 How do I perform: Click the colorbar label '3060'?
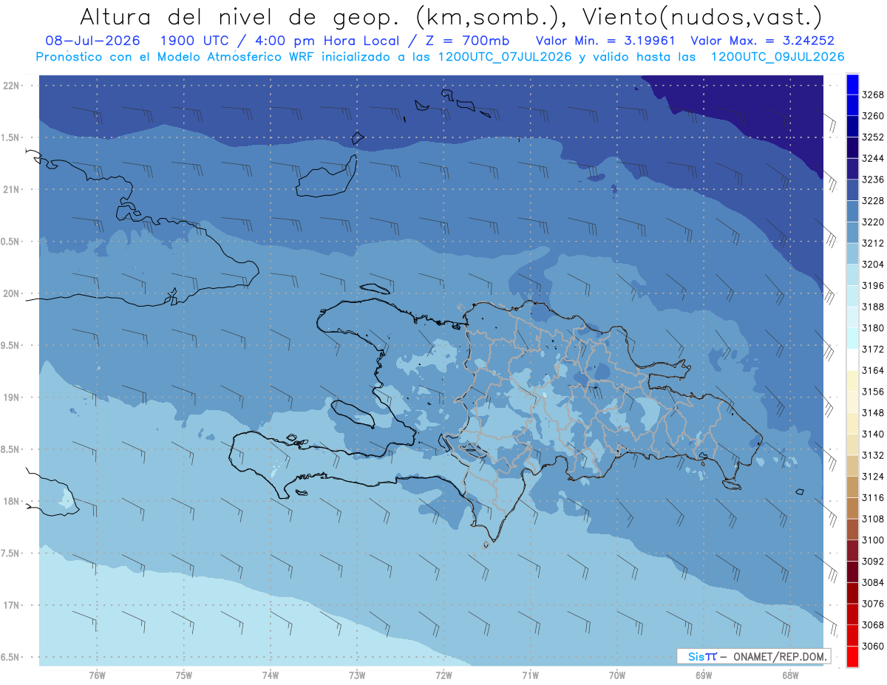pos(873,646)
